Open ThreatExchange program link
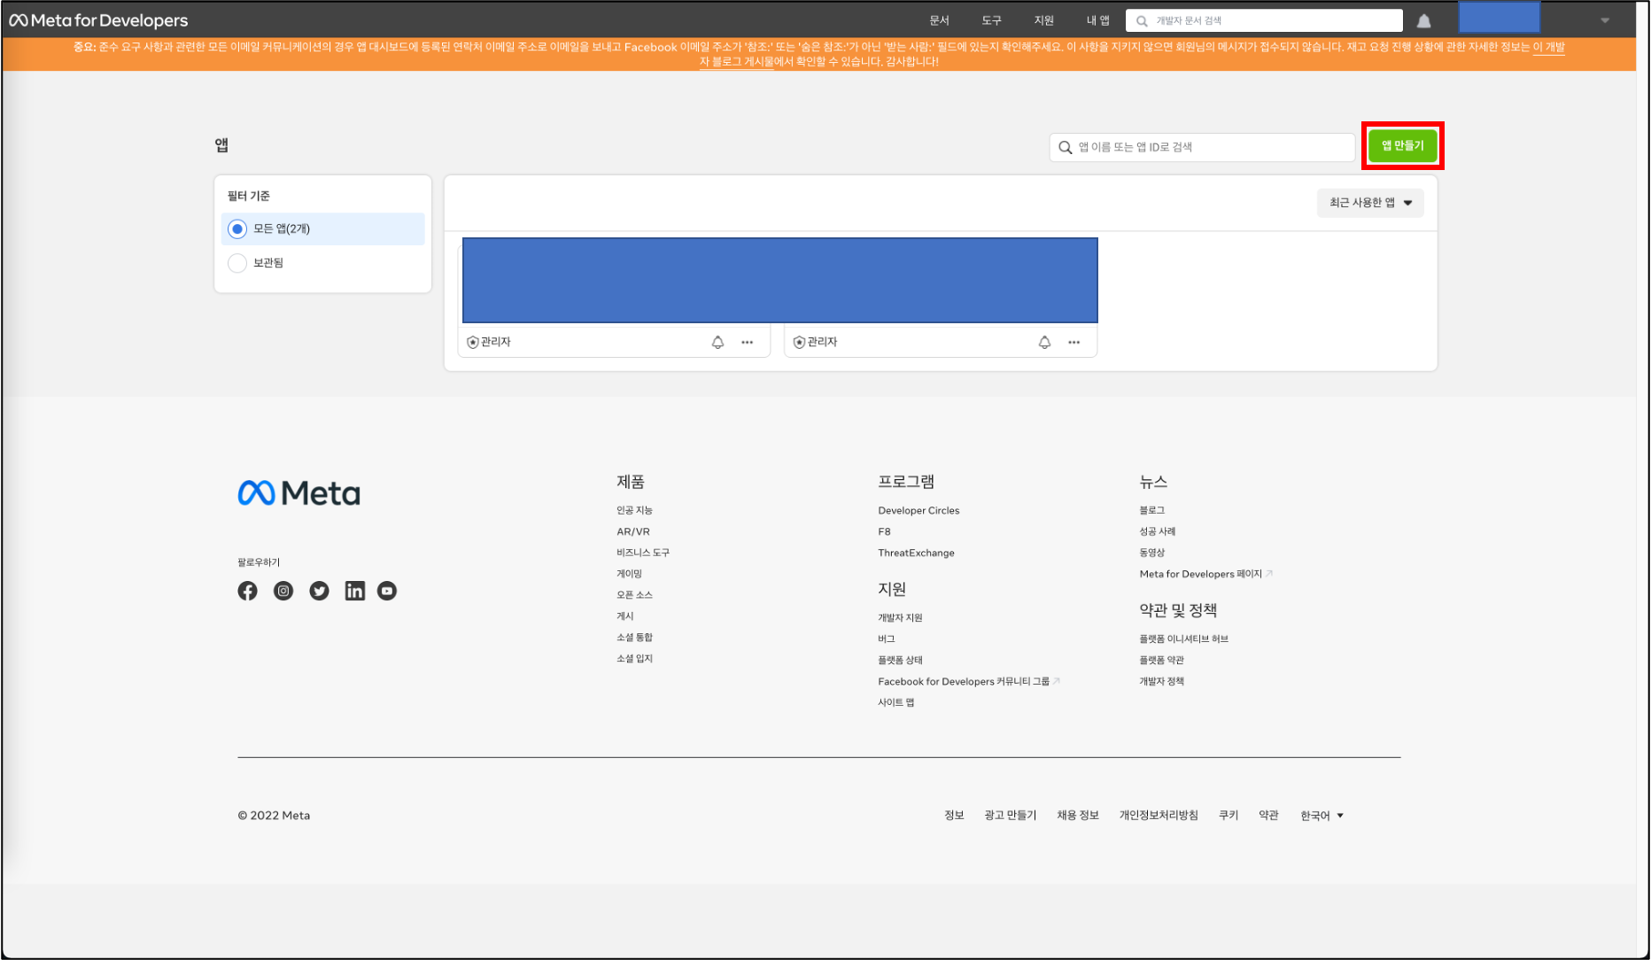The image size is (1651, 960). [916, 553]
